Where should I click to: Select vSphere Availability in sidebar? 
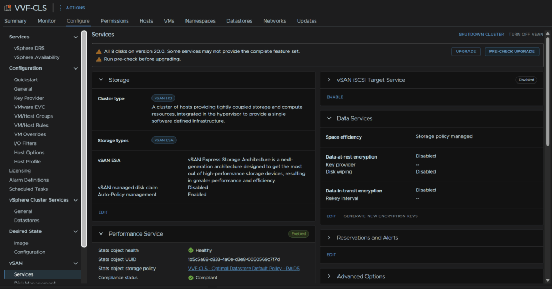point(37,57)
